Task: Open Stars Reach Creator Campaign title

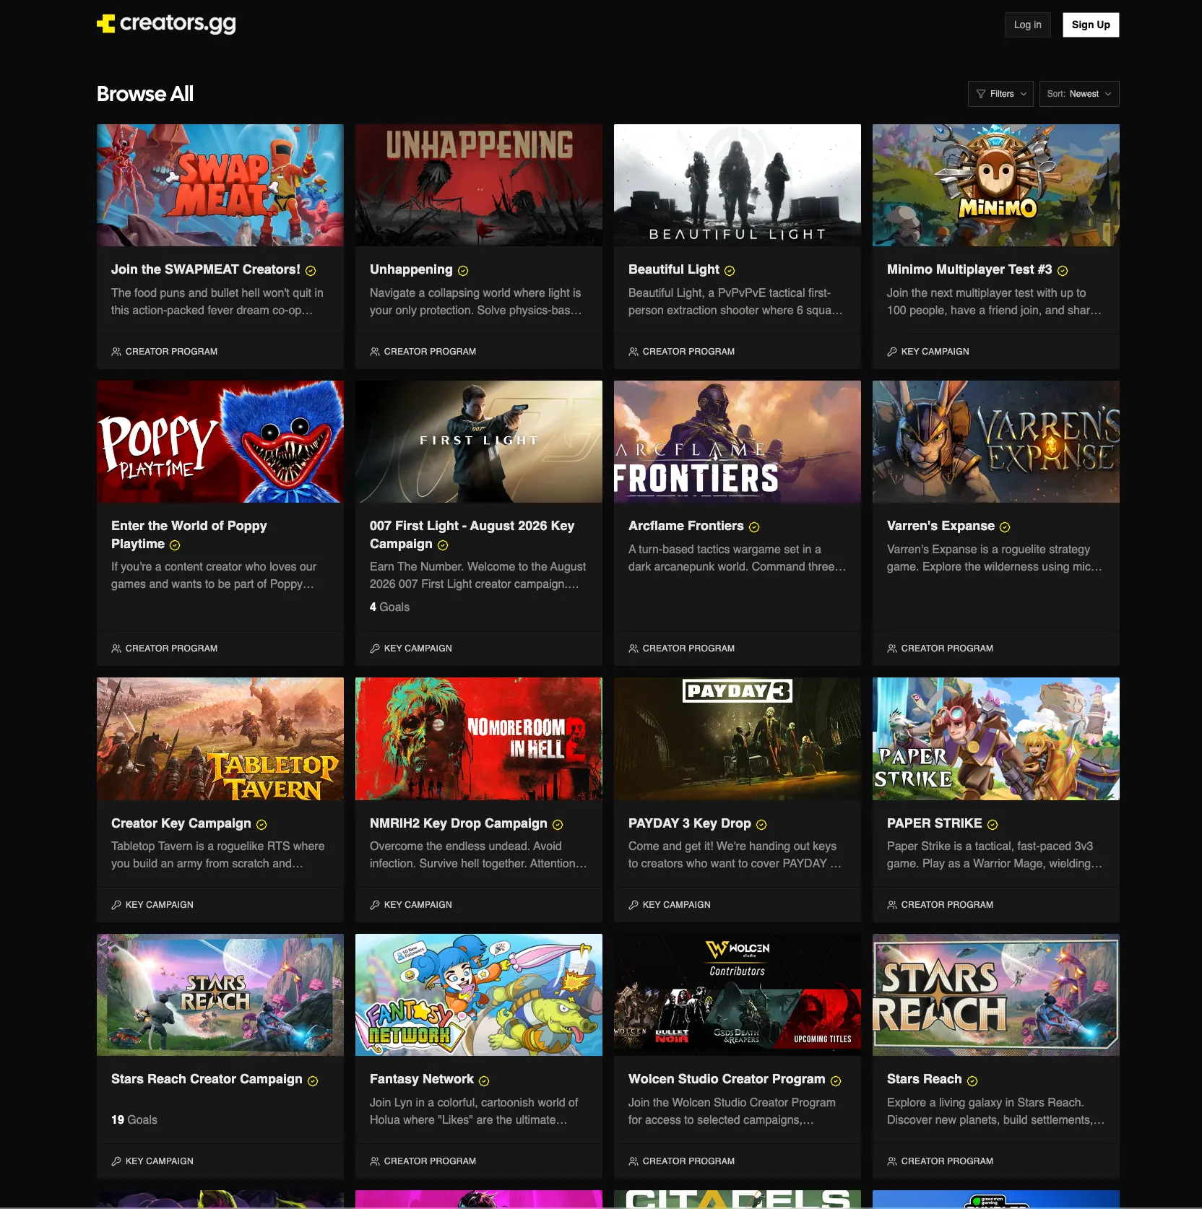Action: [207, 1080]
